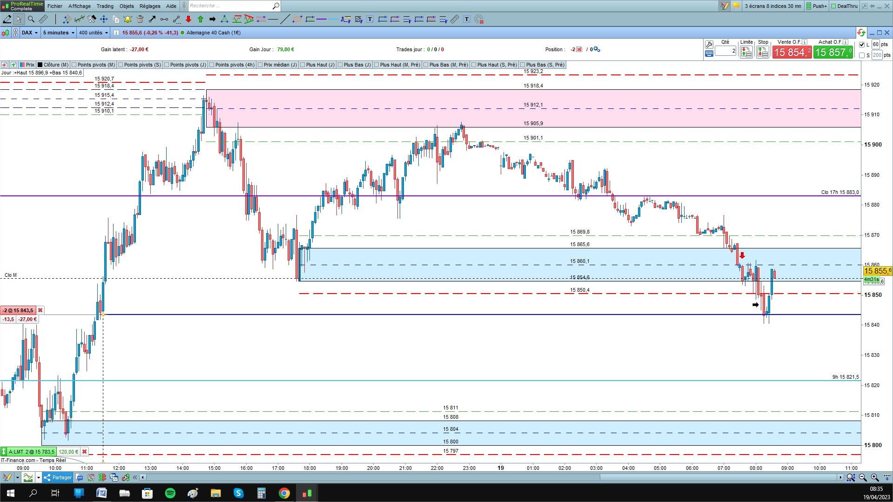The height and width of the screenshot is (502, 893).
Task: Click the chart horizontal scrollbar thumb
Action: pos(718,477)
